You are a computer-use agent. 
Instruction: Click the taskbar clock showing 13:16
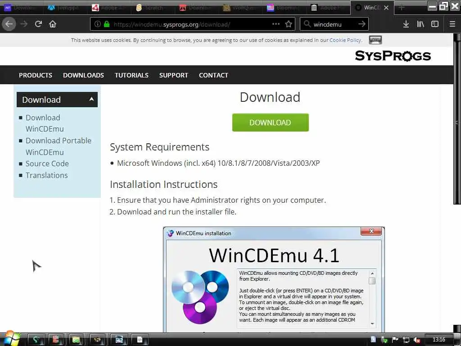pyautogui.click(x=438, y=340)
